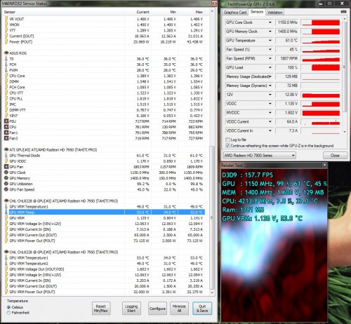Click the voltage icon beside CPU Core row

click(x=6, y=76)
